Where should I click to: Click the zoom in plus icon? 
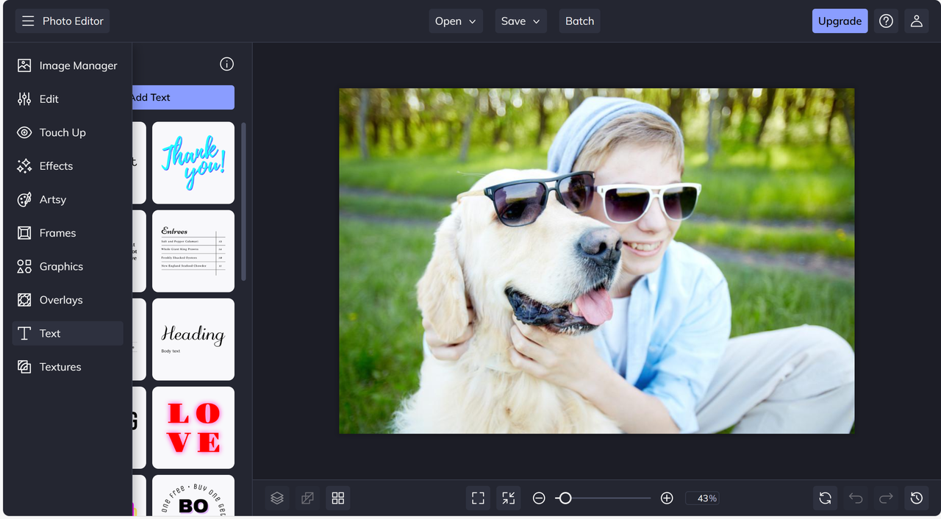coord(667,498)
